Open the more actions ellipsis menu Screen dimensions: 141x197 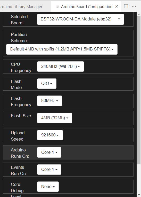pos(134,6)
